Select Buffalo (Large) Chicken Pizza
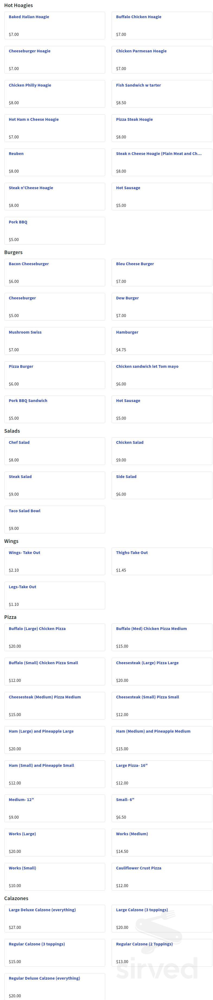The image size is (213, 1000). [55, 637]
